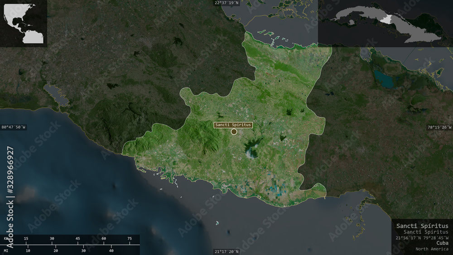
Task: Open the world locator inset map
Action: point(24,24)
